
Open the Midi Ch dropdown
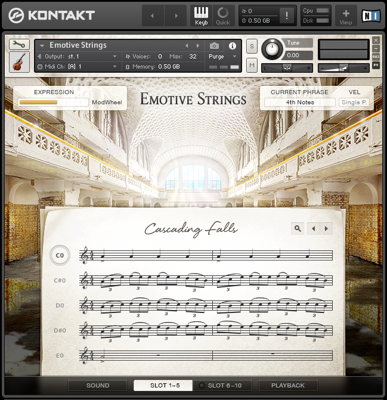(78, 67)
